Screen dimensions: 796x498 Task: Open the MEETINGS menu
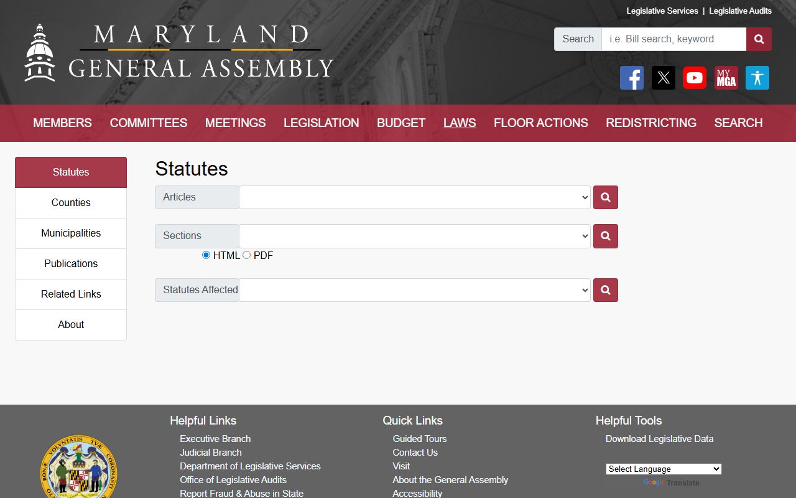(x=236, y=123)
